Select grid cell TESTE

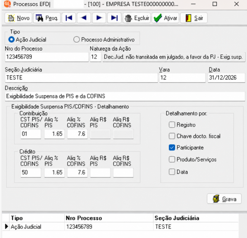click(196, 227)
